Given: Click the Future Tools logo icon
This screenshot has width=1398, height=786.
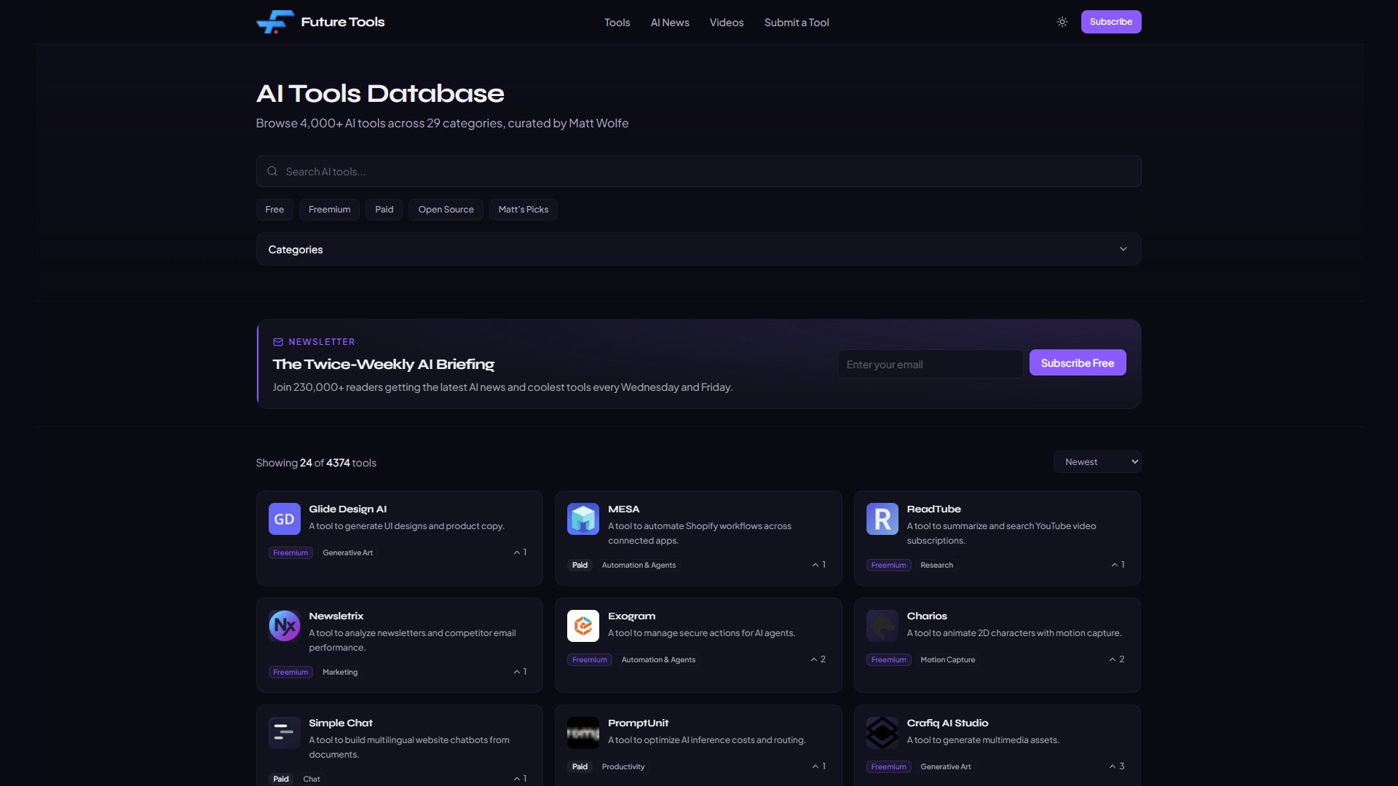Looking at the screenshot, I should [275, 22].
